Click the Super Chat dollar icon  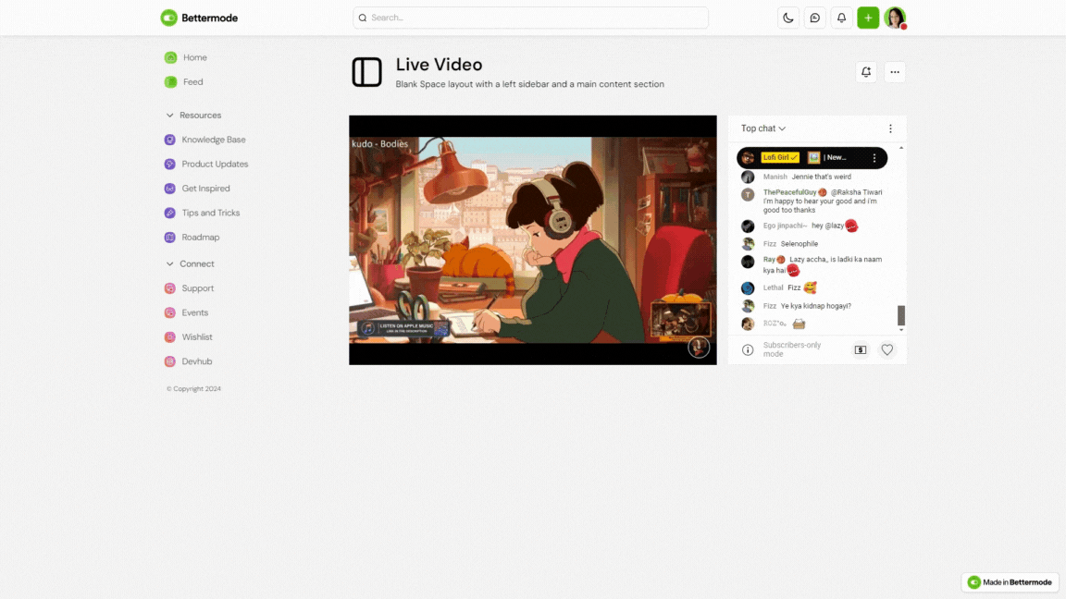point(861,349)
